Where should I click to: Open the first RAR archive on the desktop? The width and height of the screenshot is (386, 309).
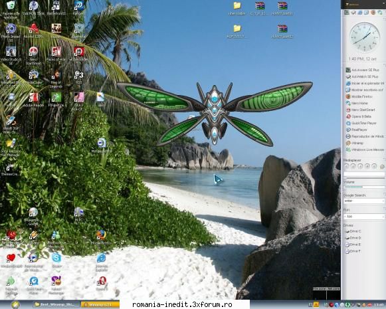[260, 6]
